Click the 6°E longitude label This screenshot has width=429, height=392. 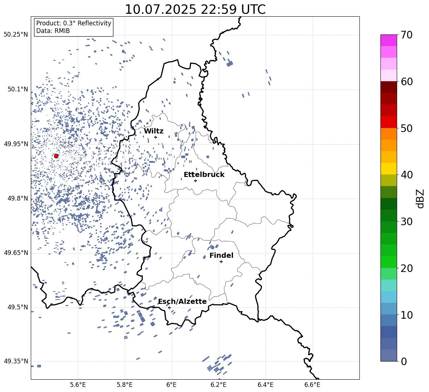(171, 385)
